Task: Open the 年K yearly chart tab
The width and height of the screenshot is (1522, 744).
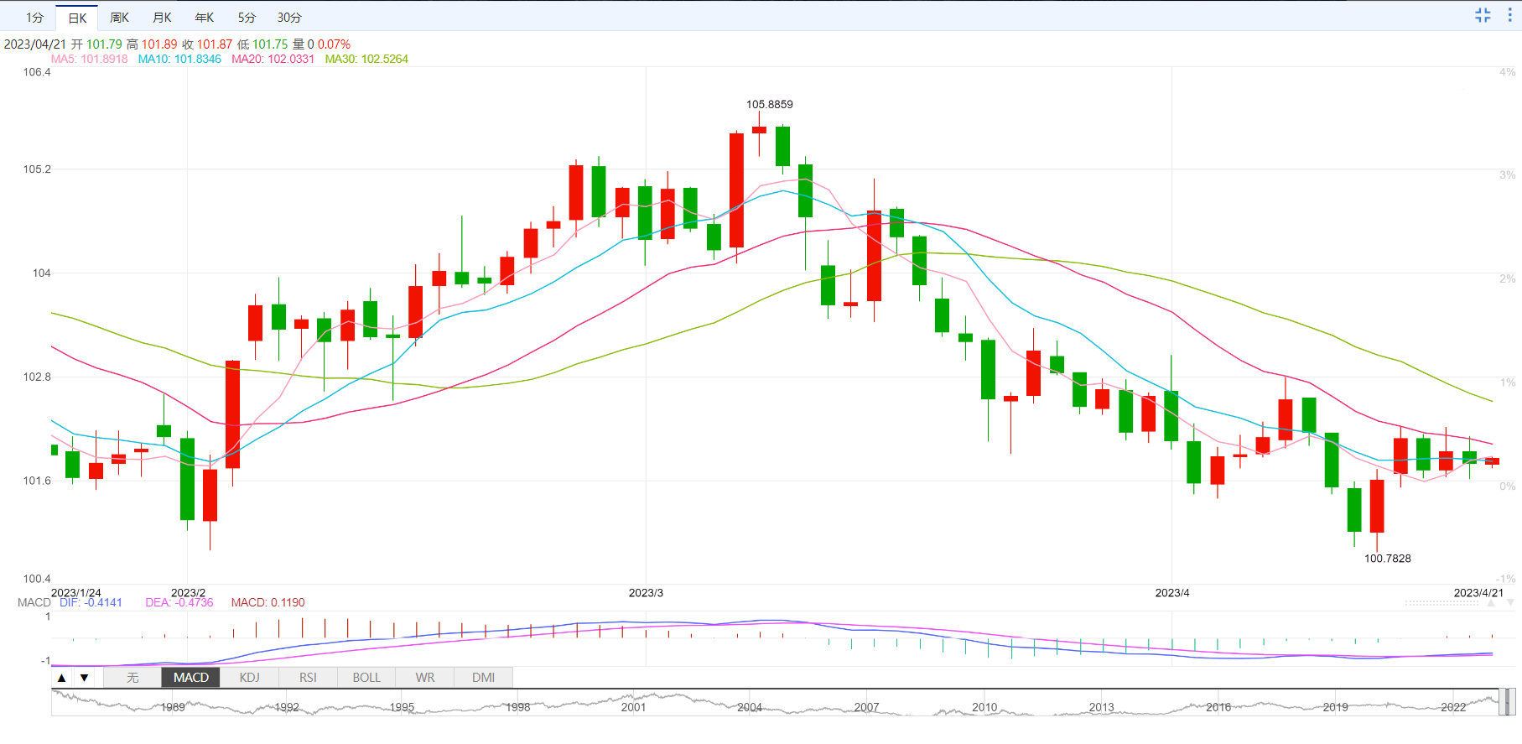Action: [x=205, y=18]
